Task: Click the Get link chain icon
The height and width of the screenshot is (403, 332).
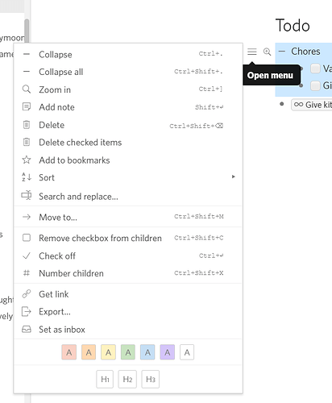Action: tap(27, 294)
